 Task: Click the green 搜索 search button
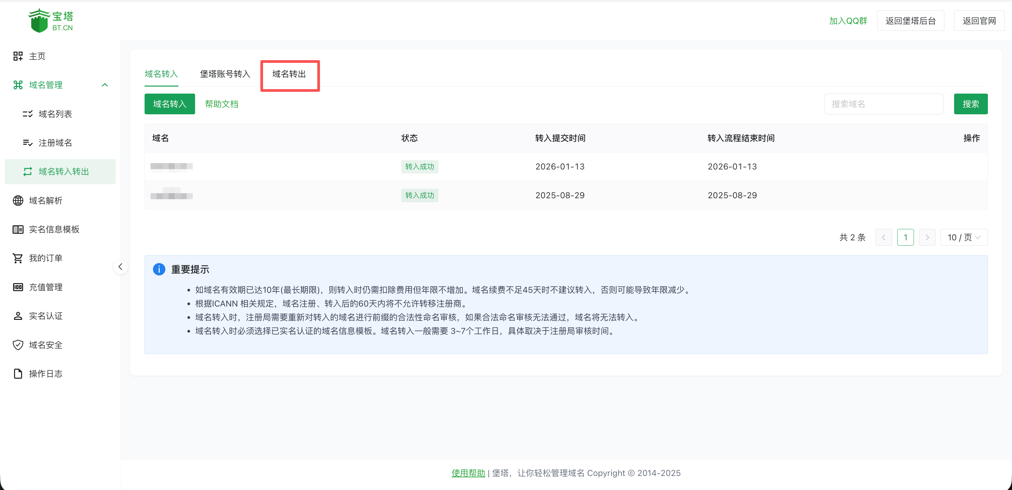tap(971, 104)
